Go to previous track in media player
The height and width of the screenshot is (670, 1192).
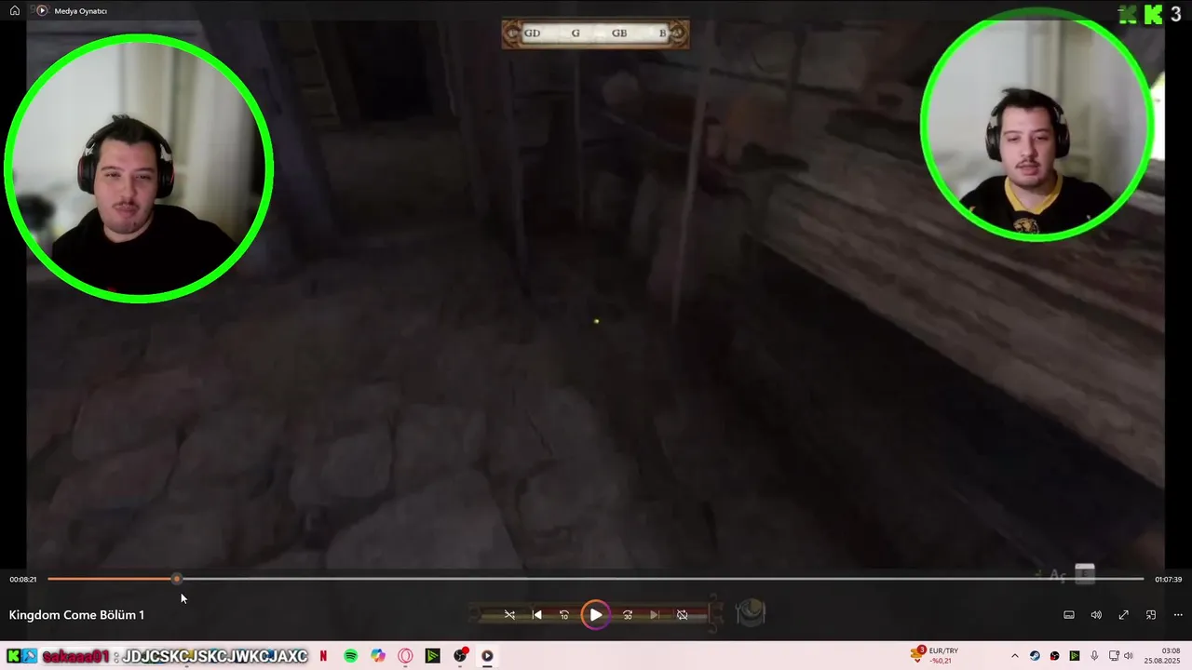[x=536, y=615]
